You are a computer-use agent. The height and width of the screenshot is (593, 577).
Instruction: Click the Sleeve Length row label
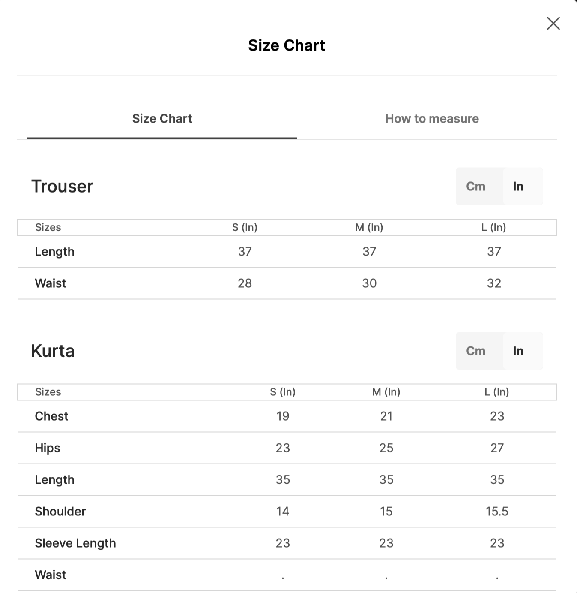point(75,543)
